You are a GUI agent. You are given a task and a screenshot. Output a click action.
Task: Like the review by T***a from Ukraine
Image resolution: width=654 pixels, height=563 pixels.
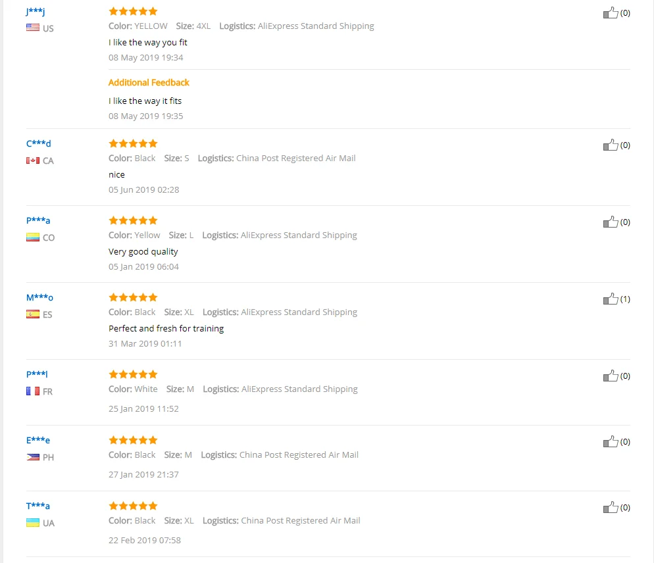click(610, 508)
